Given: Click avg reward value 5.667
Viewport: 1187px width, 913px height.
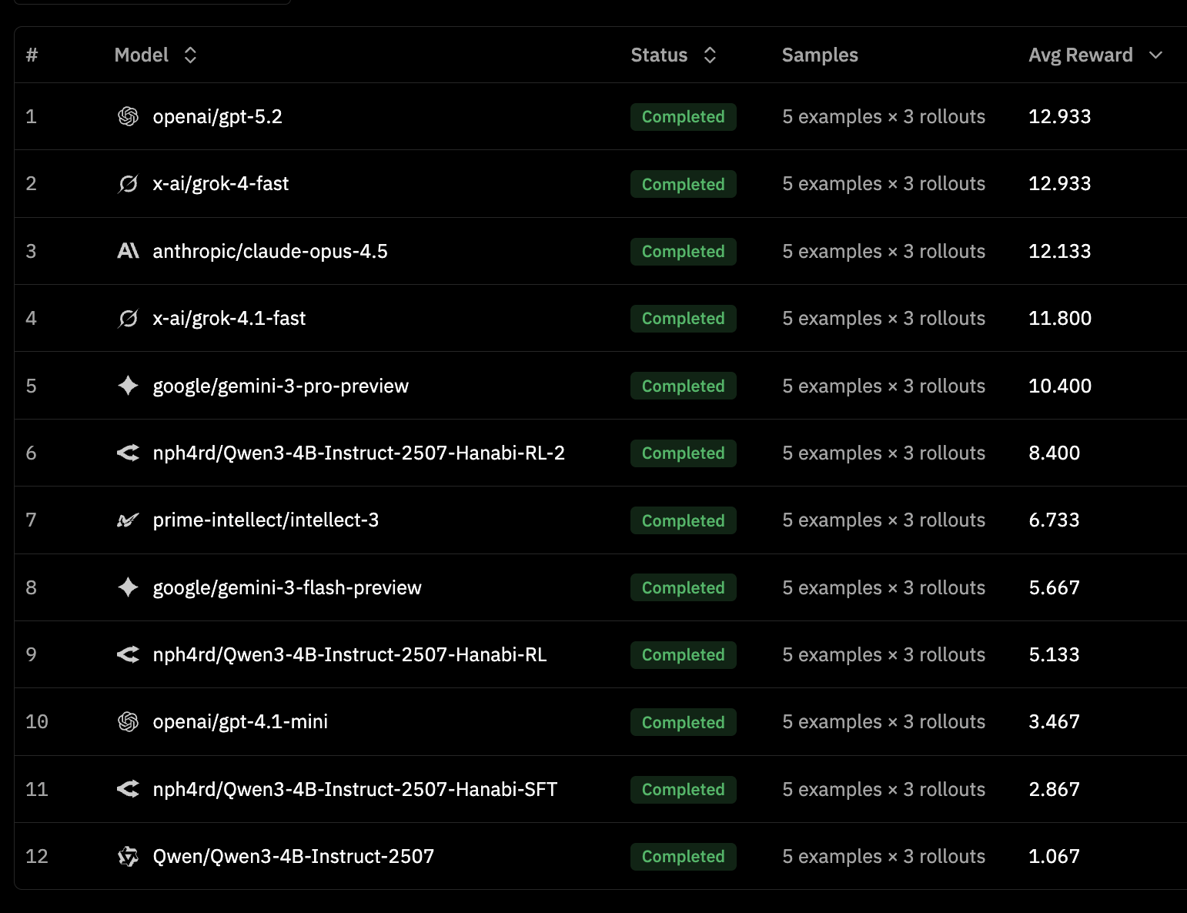Looking at the screenshot, I should click(x=1055, y=587).
